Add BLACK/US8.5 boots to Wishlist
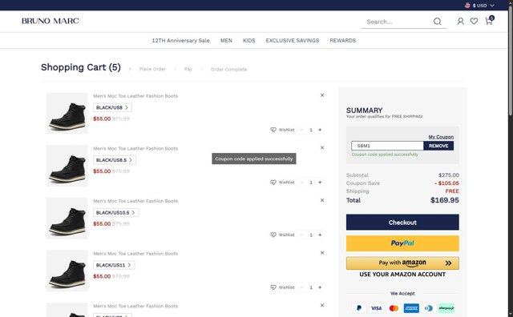513x317 pixels. (x=282, y=183)
